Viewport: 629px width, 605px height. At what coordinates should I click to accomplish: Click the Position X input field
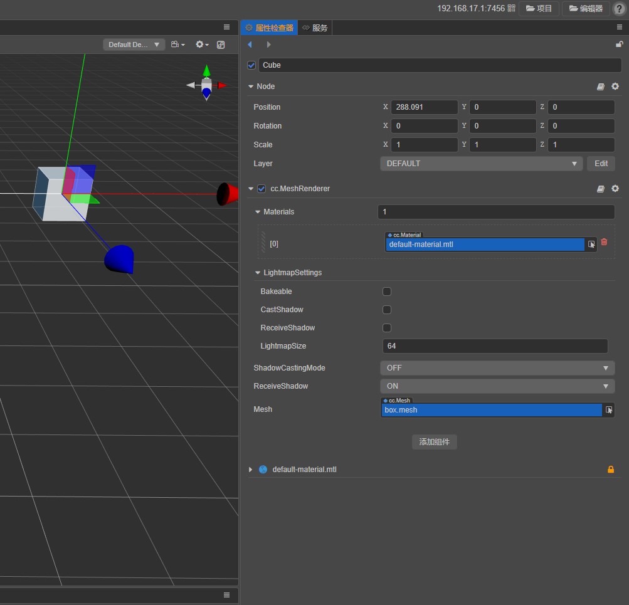(424, 107)
